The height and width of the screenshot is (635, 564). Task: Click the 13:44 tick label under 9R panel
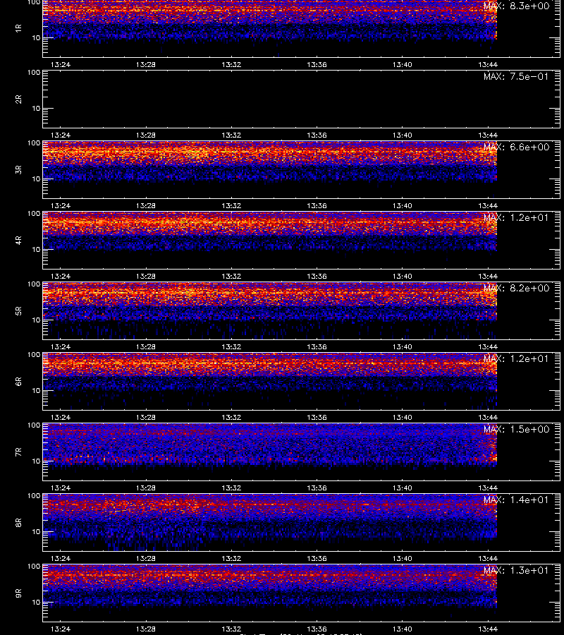488,629
